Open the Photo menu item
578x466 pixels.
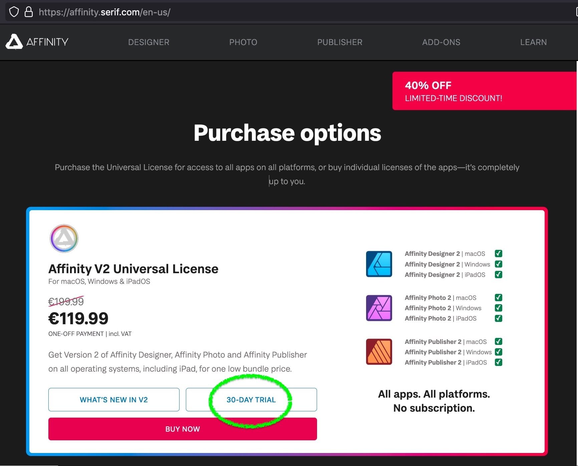coord(243,42)
